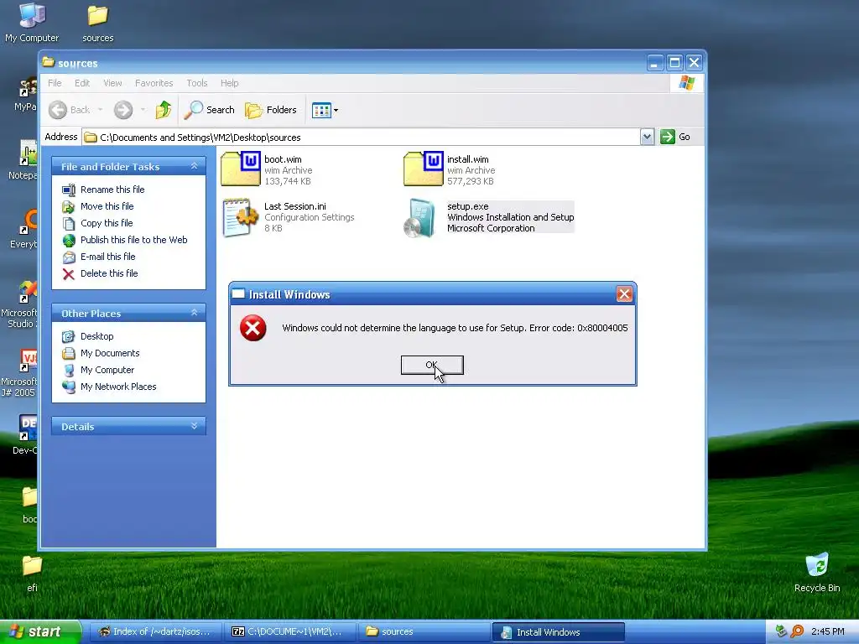Click Publish this file to the Web
Screen dimensions: 859x644
[133, 240]
